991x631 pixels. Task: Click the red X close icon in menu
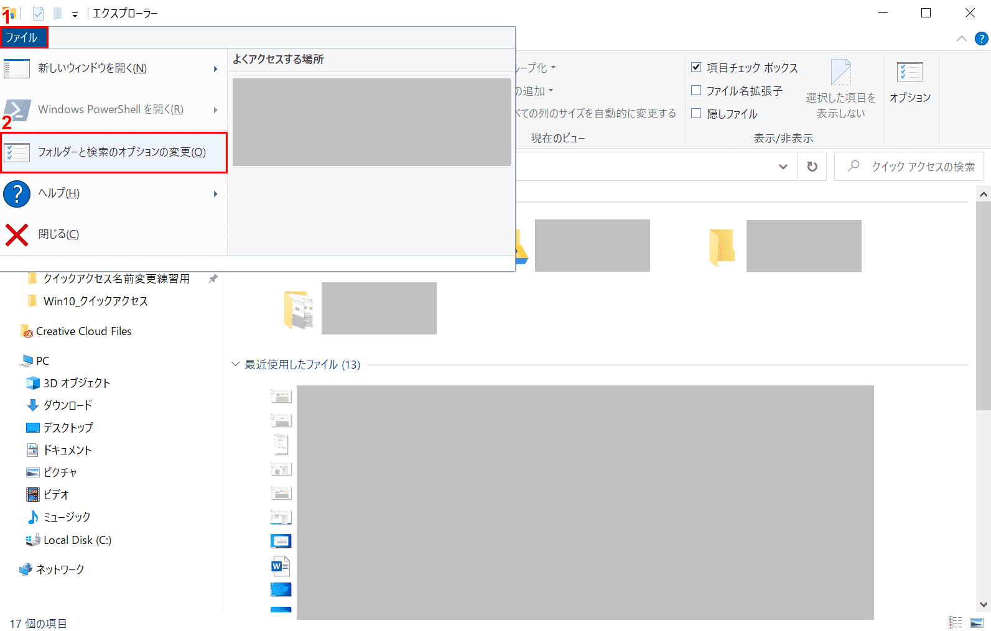(x=17, y=235)
